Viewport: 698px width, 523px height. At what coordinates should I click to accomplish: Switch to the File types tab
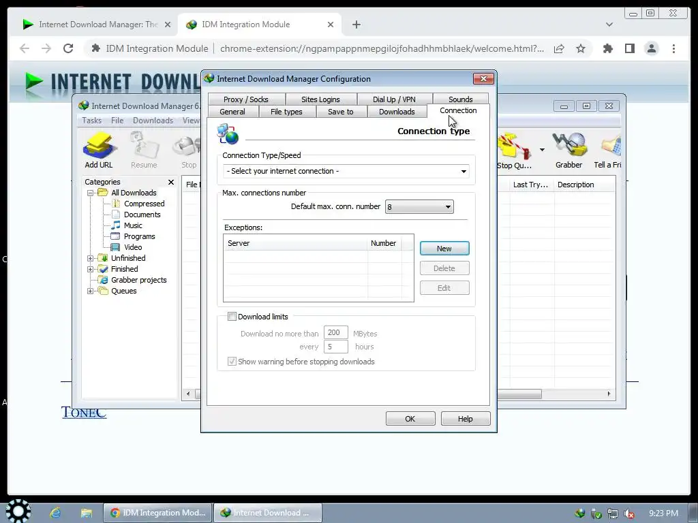click(x=286, y=112)
